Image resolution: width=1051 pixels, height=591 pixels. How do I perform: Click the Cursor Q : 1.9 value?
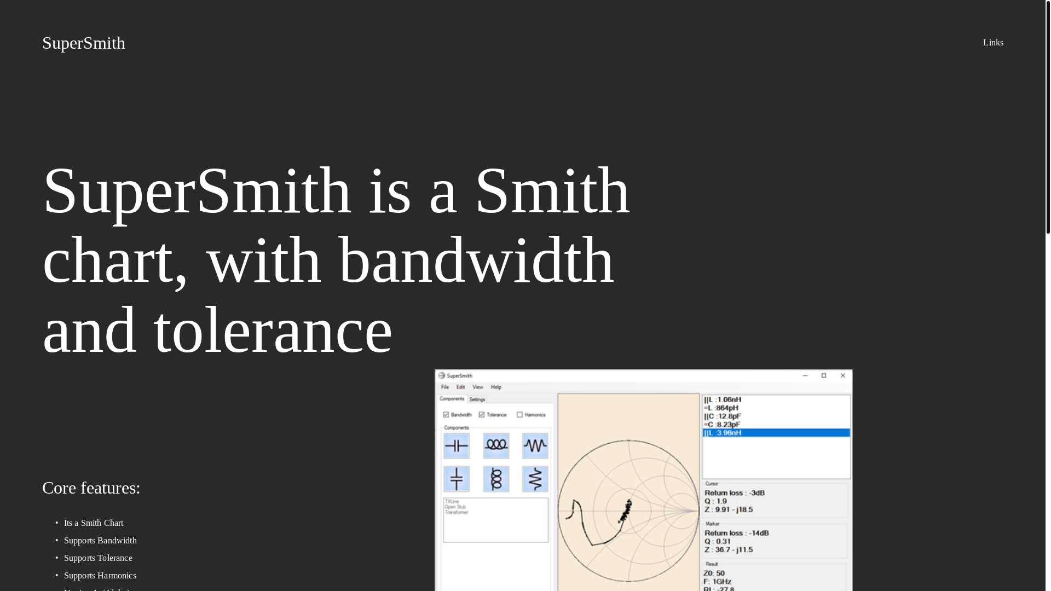(x=715, y=501)
